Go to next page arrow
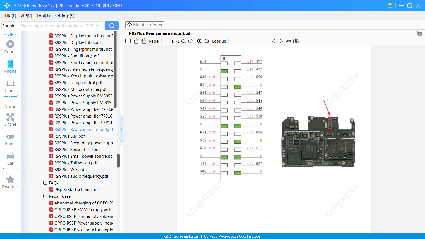The height and width of the screenshot is (239, 425). coord(191,41)
